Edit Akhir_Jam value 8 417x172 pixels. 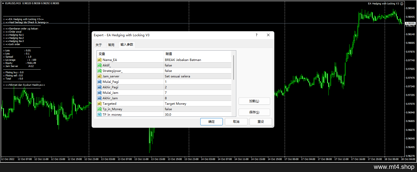click(x=198, y=98)
